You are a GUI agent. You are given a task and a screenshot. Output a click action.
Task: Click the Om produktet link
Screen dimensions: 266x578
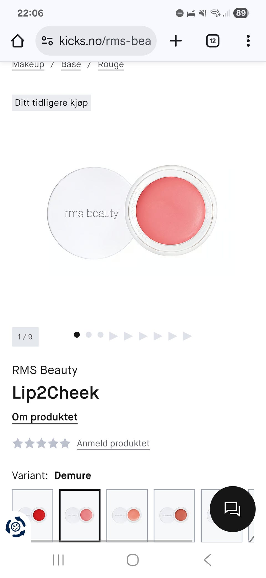click(45, 417)
